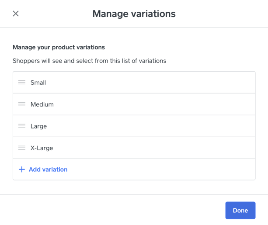
Task: Click the 'Shoppers will see' description text
Action: point(89,61)
